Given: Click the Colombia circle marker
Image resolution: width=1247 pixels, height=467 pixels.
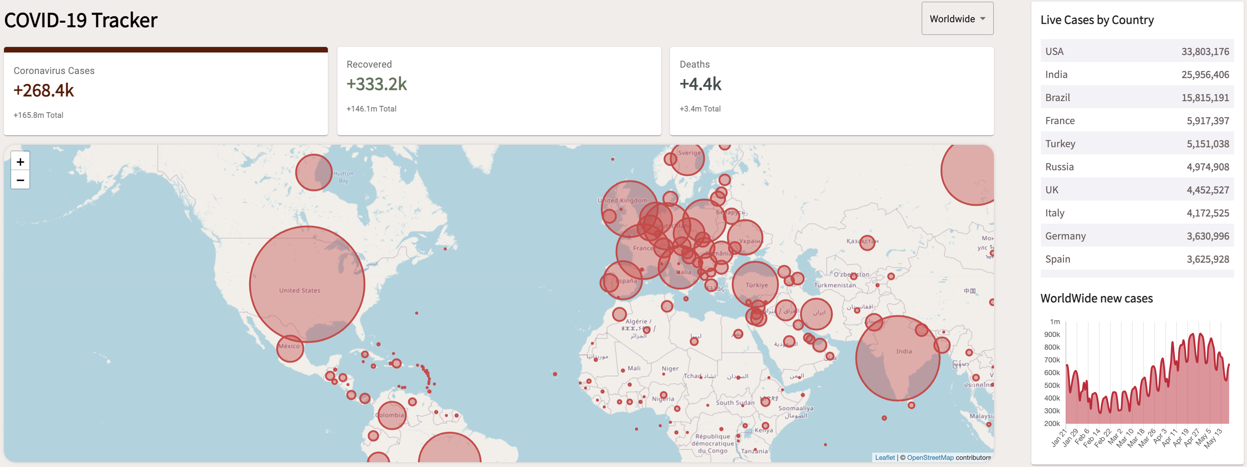Looking at the screenshot, I should click(391, 415).
